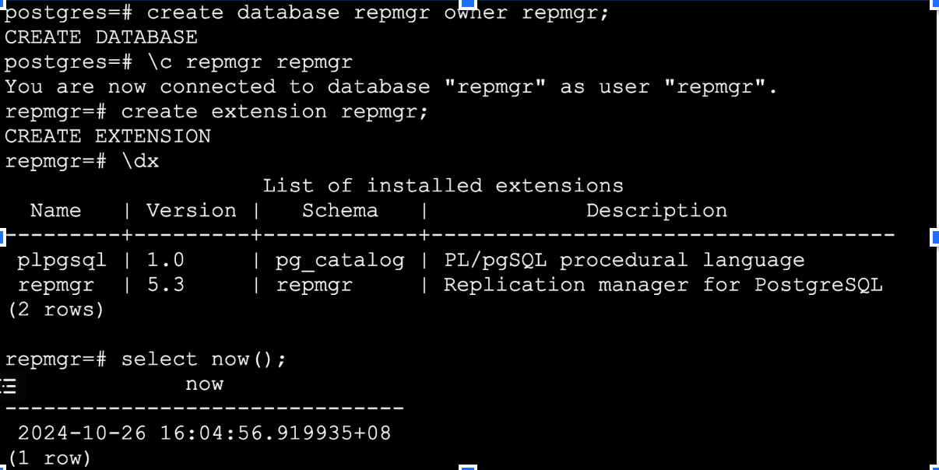The height and width of the screenshot is (470, 939).
Task: Click the Description column header
Action: tap(656, 211)
